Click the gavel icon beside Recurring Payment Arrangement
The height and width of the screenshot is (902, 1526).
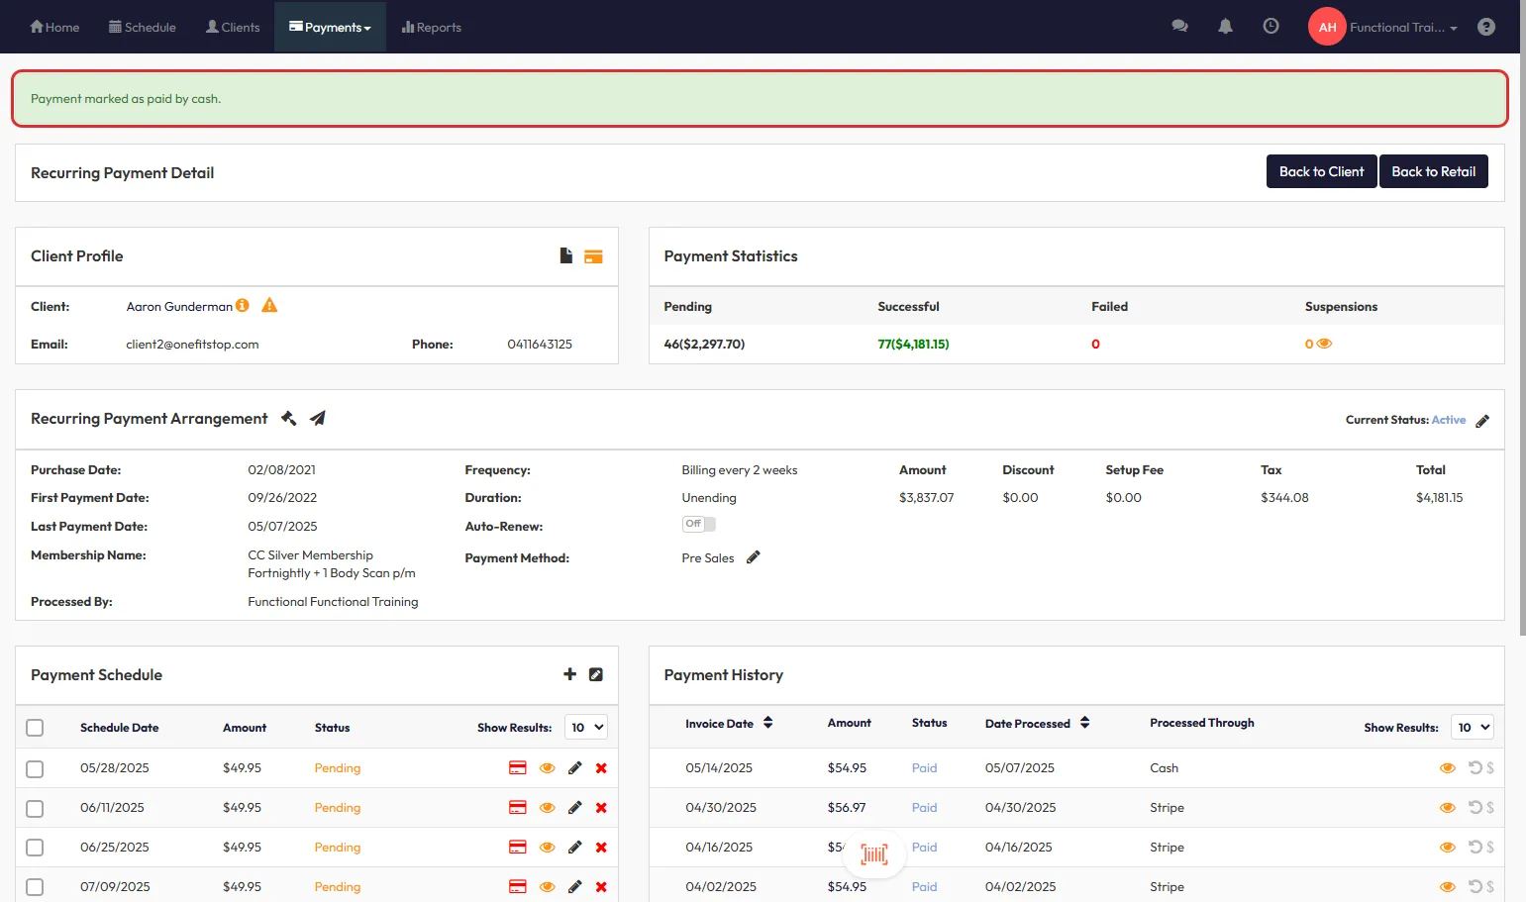(288, 419)
